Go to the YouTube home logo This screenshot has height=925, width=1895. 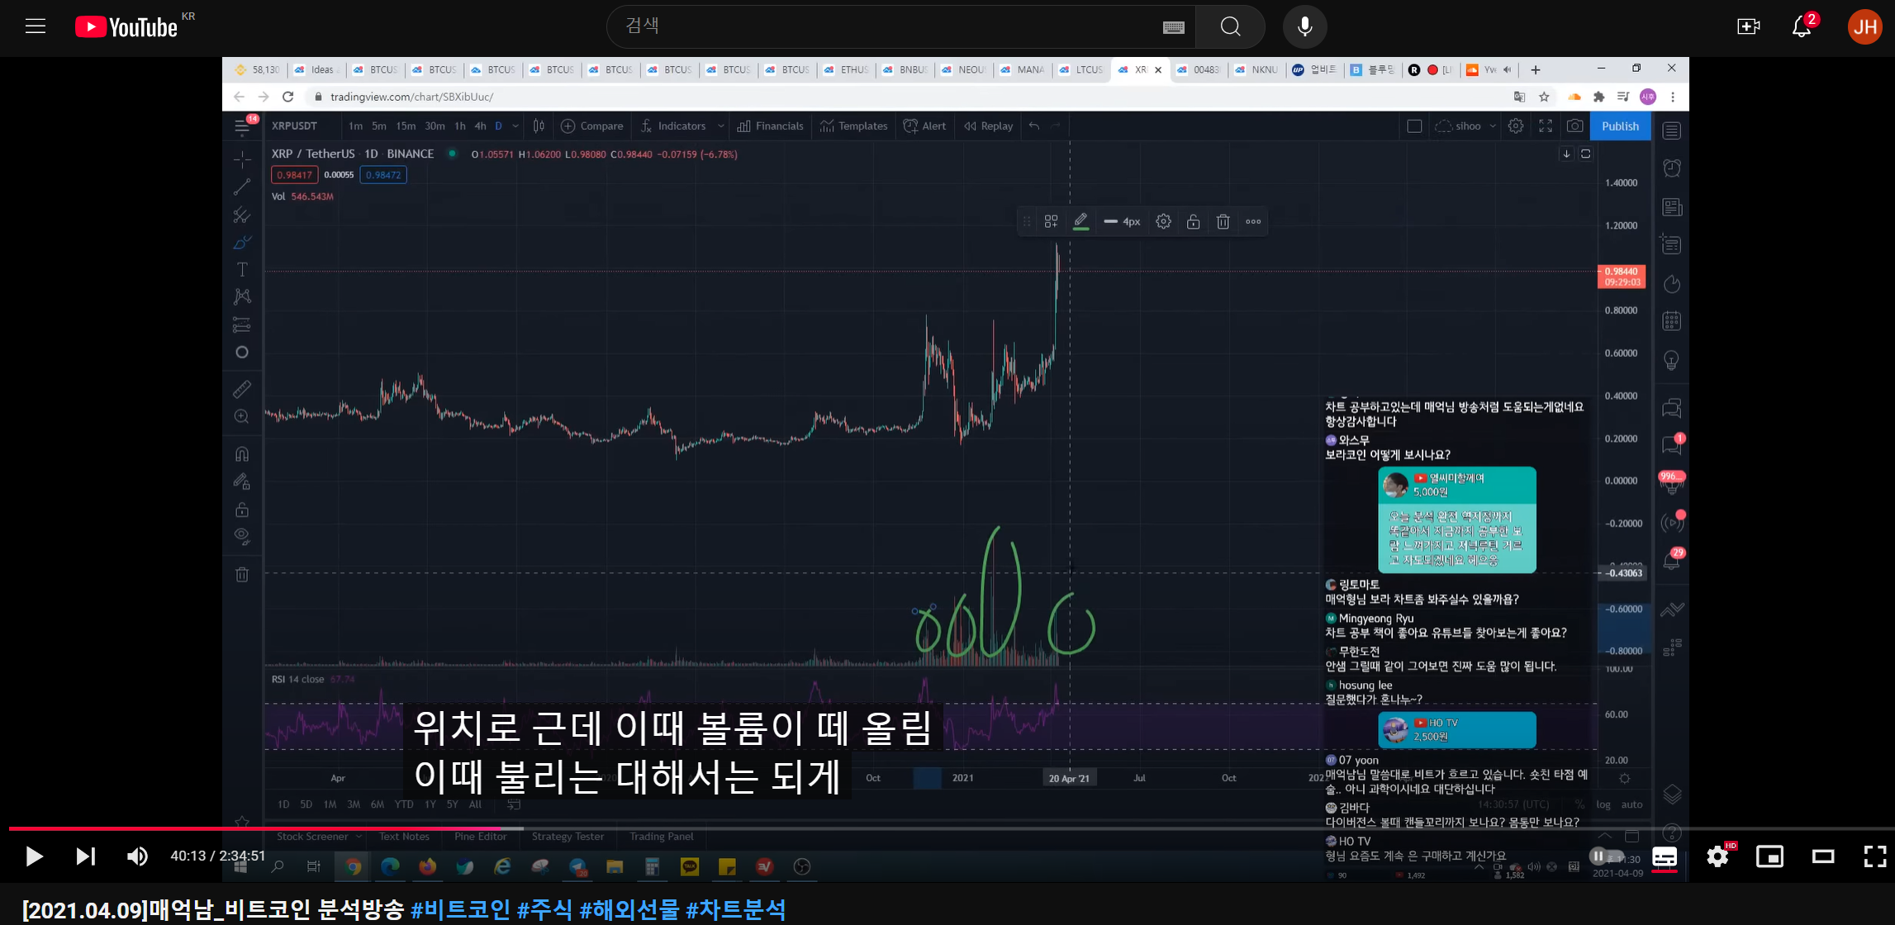point(126,27)
